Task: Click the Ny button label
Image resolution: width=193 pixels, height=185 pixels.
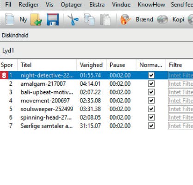Action: (x=23, y=19)
